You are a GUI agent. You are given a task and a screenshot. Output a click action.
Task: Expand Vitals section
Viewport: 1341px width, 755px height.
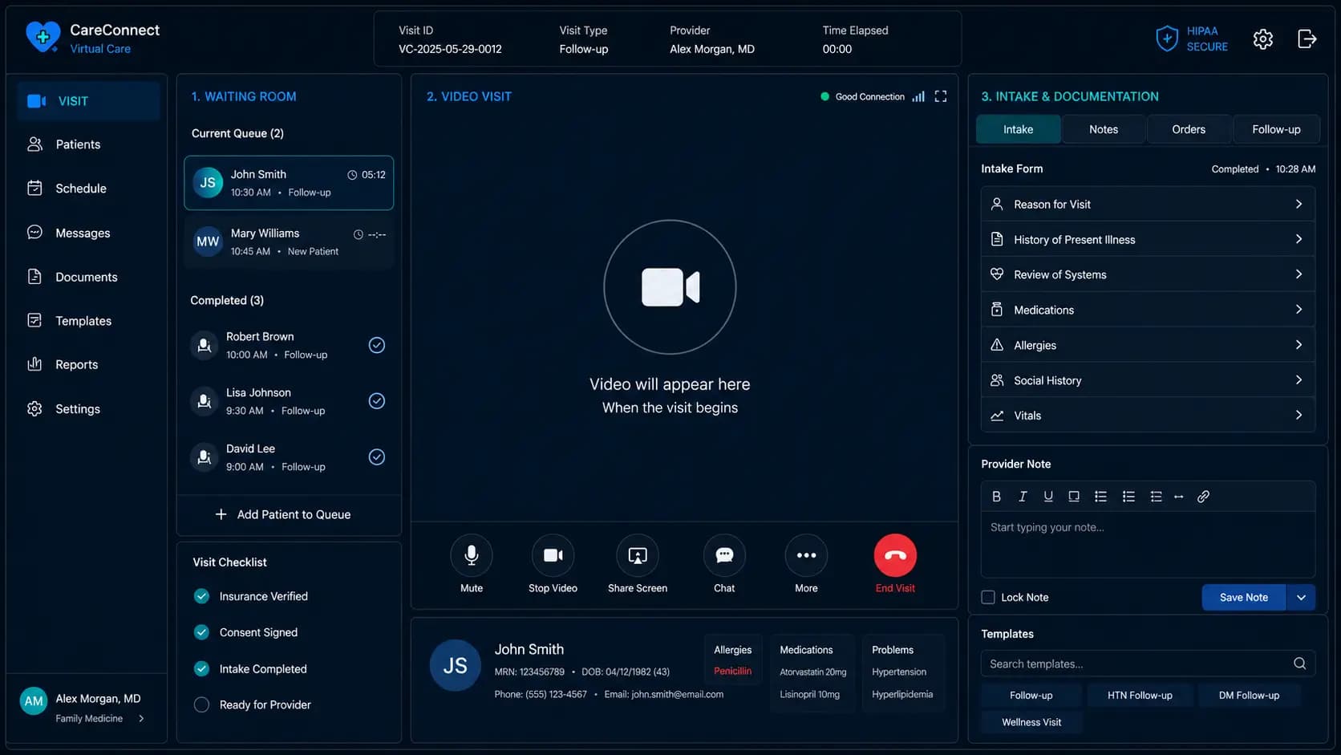pos(1148,416)
